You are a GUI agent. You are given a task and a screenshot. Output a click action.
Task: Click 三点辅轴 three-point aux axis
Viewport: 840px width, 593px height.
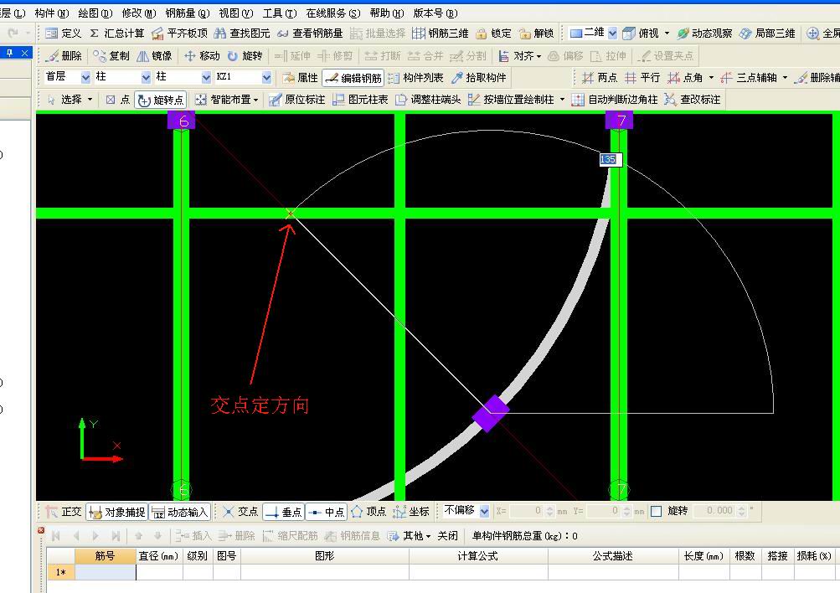pos(749,78)
